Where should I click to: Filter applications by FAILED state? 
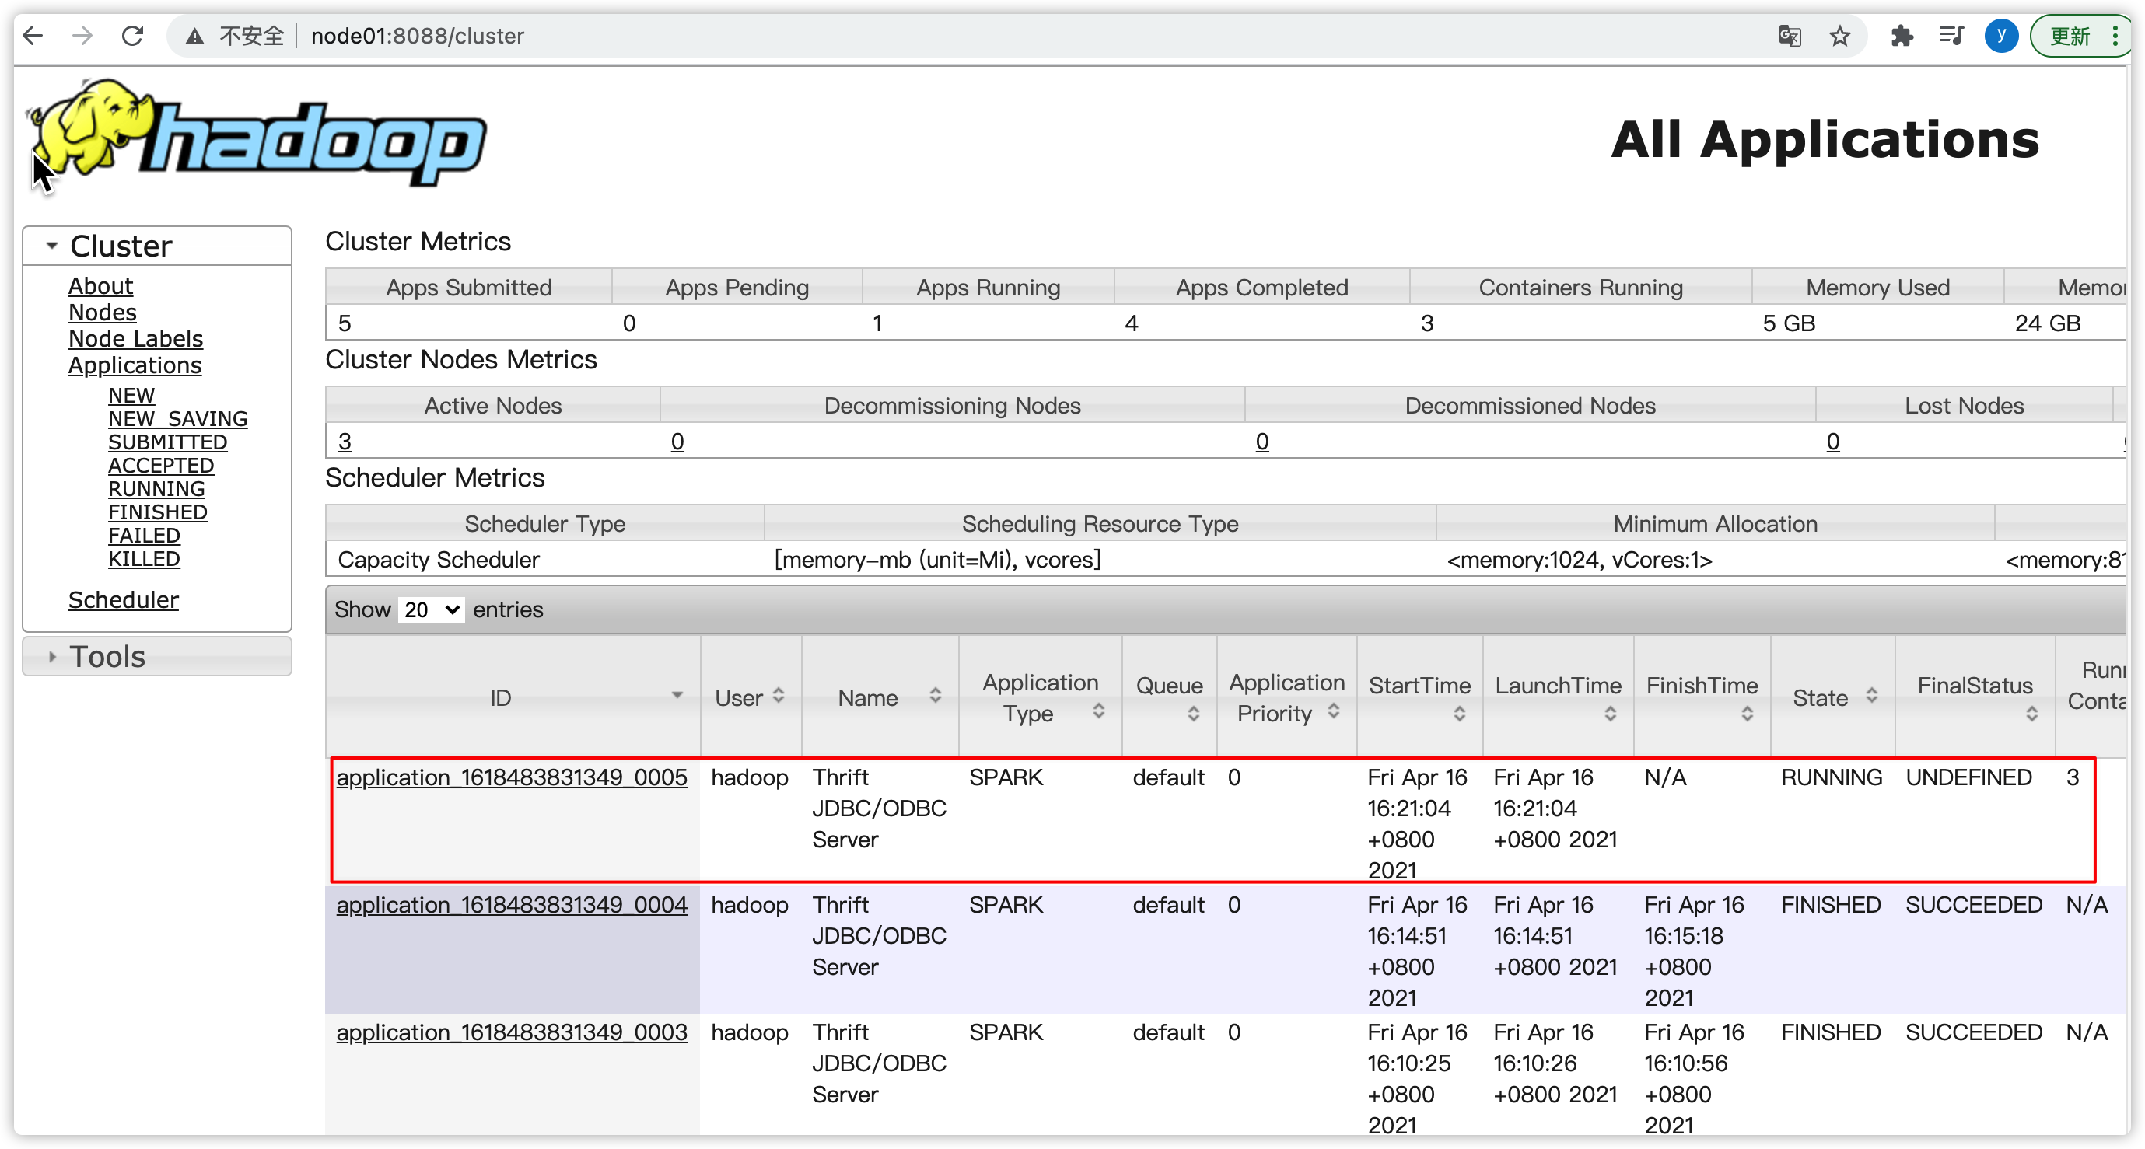coord(144,535)
